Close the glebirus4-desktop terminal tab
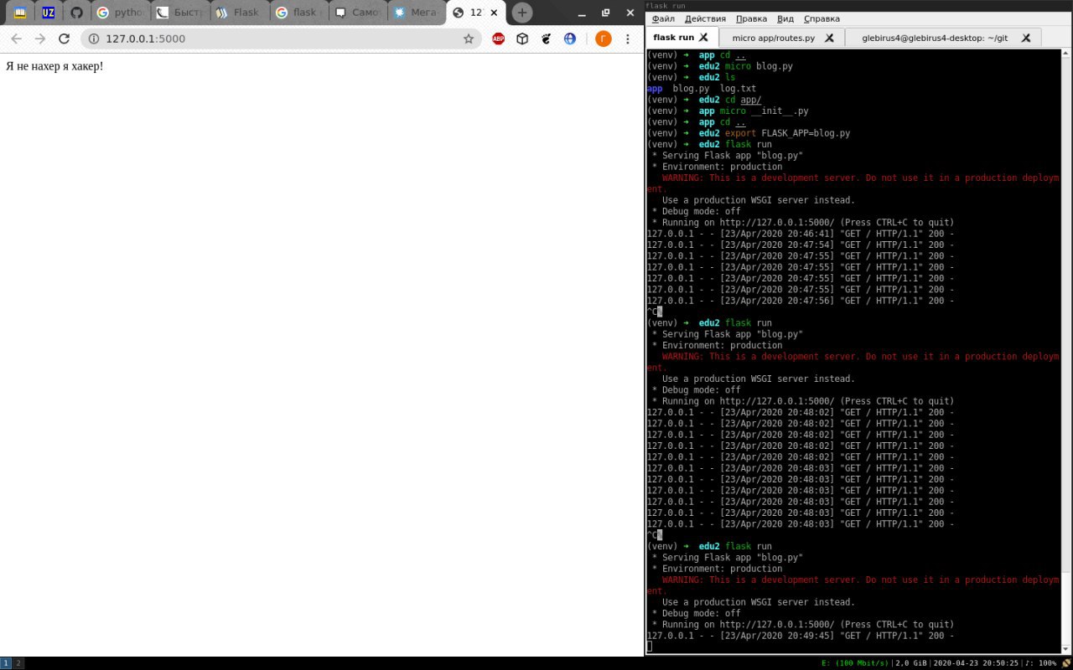 coord(1028,38)
